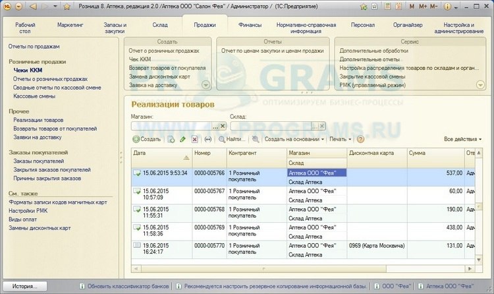Click Обновить классификатор банков notification
Image resolution: width=494 pixels, height=294 pixels.
[x=128, y=286]
